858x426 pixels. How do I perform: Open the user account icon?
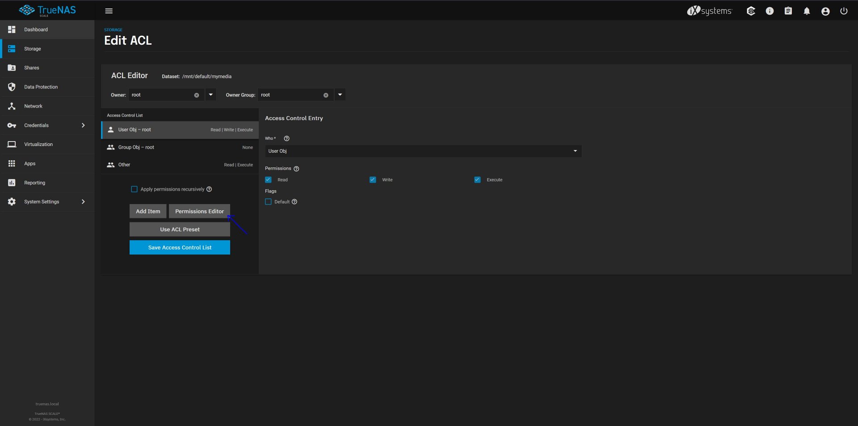coord(825,11)
